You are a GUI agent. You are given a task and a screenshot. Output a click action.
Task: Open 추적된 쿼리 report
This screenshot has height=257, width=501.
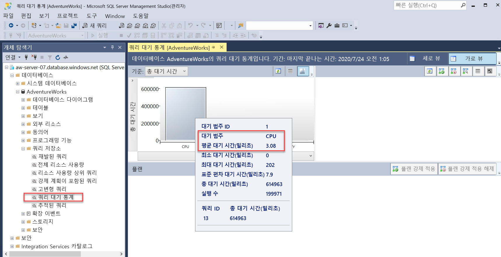(x=52, y=206)
